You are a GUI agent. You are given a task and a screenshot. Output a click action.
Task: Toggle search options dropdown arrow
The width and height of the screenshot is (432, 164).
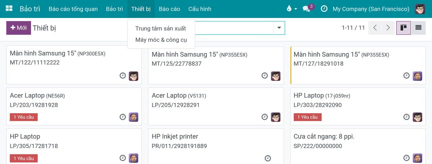point(279,28)
